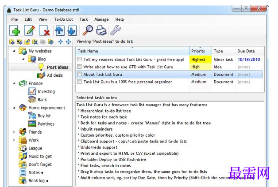278x187 pixels.
Task: Click the 10/18/2010 due date cell
Action: pyautogui.click(x=249, y=60)
